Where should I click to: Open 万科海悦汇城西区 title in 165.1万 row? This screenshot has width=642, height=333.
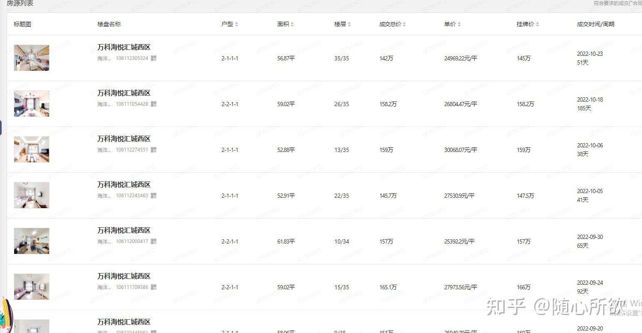click(x=124, y=276)
